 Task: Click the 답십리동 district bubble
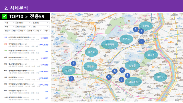[x=133, y=82]
